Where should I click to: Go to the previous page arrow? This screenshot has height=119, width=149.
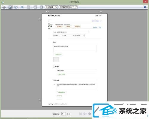[85, 114]
